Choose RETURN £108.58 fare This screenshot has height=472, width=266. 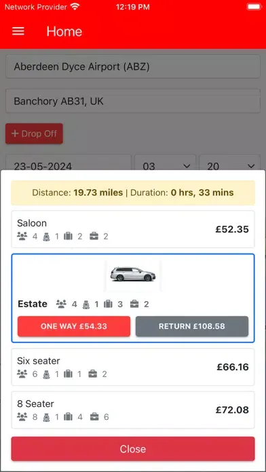pos(192,326)
